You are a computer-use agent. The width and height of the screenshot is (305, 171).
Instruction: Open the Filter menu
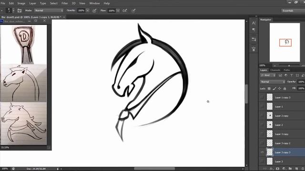point(65,3)
